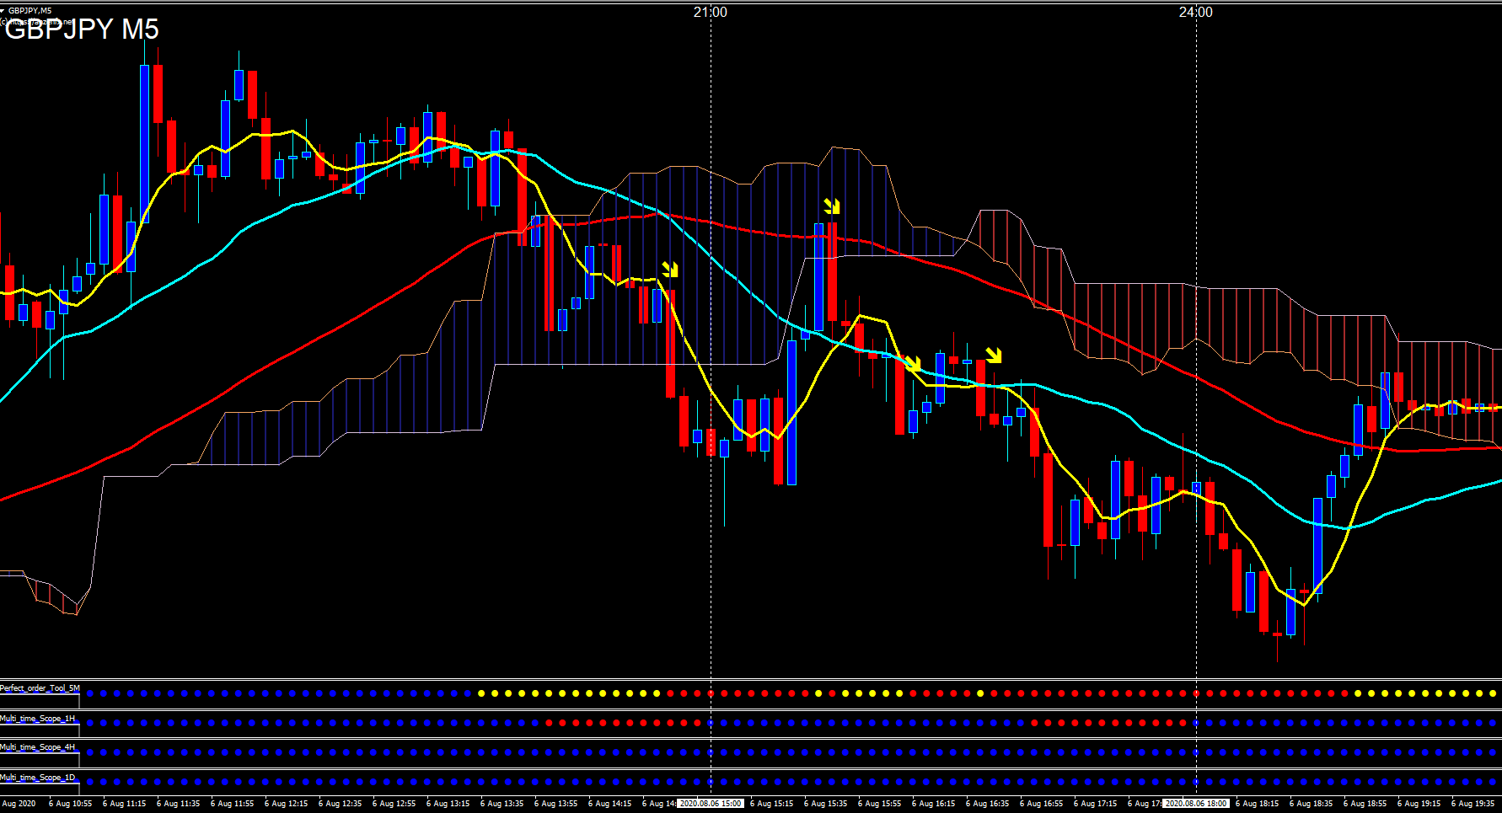Select the 21:00 vertical line label
Screen dimensions: 1502x813
click(711, 12)
